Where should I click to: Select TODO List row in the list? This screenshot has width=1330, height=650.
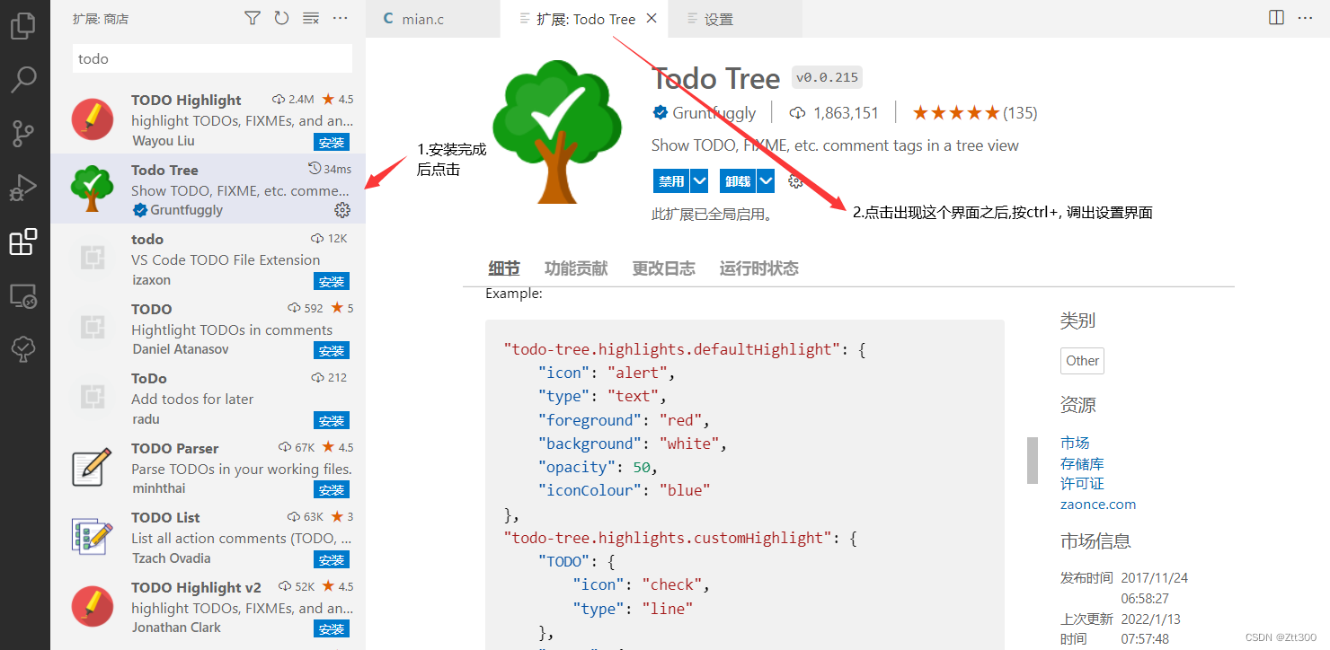[208, 537]
